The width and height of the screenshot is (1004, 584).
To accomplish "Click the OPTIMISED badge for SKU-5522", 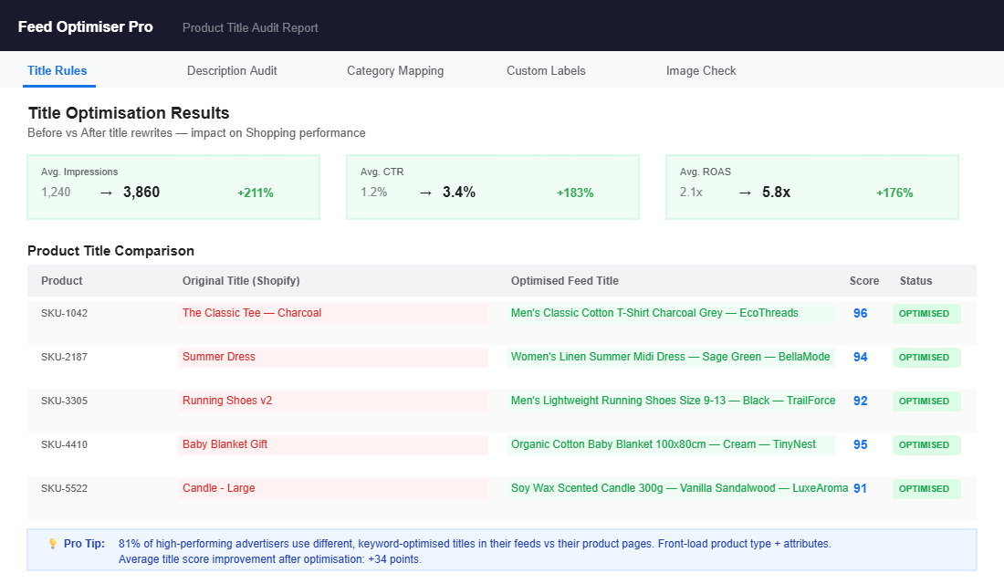I will pos(926,488).
